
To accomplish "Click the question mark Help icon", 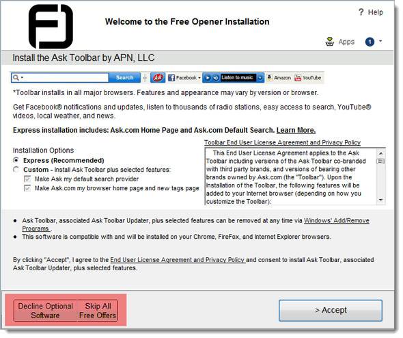I will tap(361, 12).
